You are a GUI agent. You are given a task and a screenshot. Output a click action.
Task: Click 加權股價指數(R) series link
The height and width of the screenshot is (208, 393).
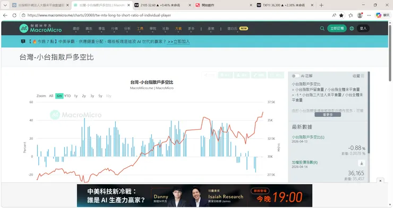tap(304, 162)
